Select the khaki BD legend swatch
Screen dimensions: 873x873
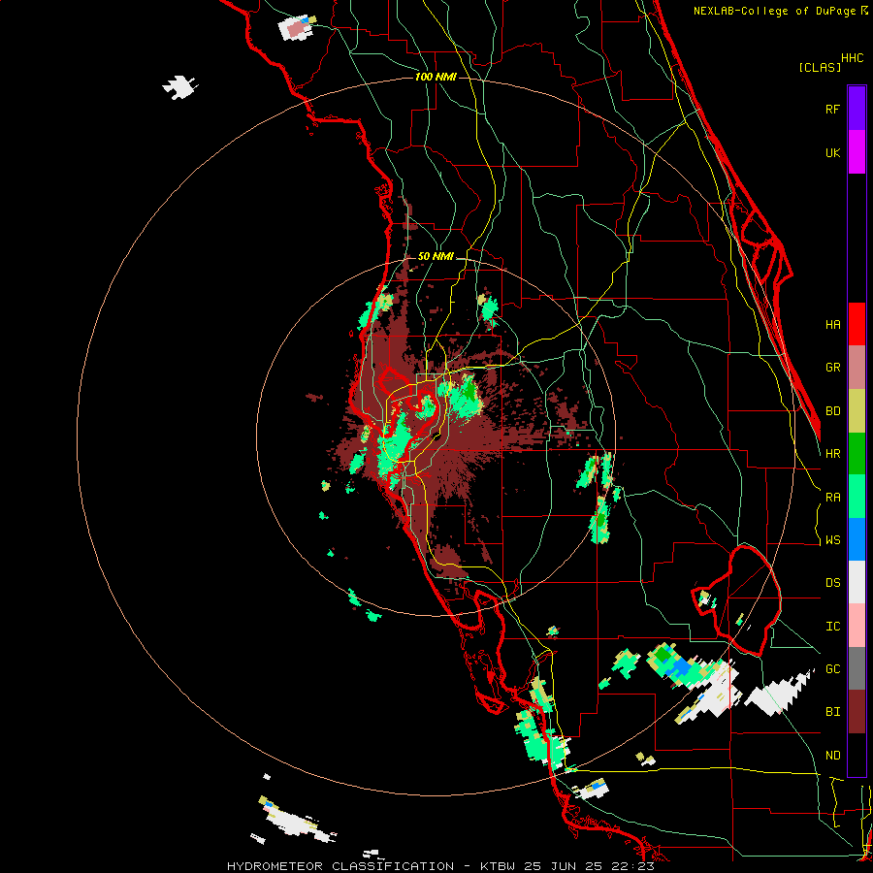pos(857,411)
